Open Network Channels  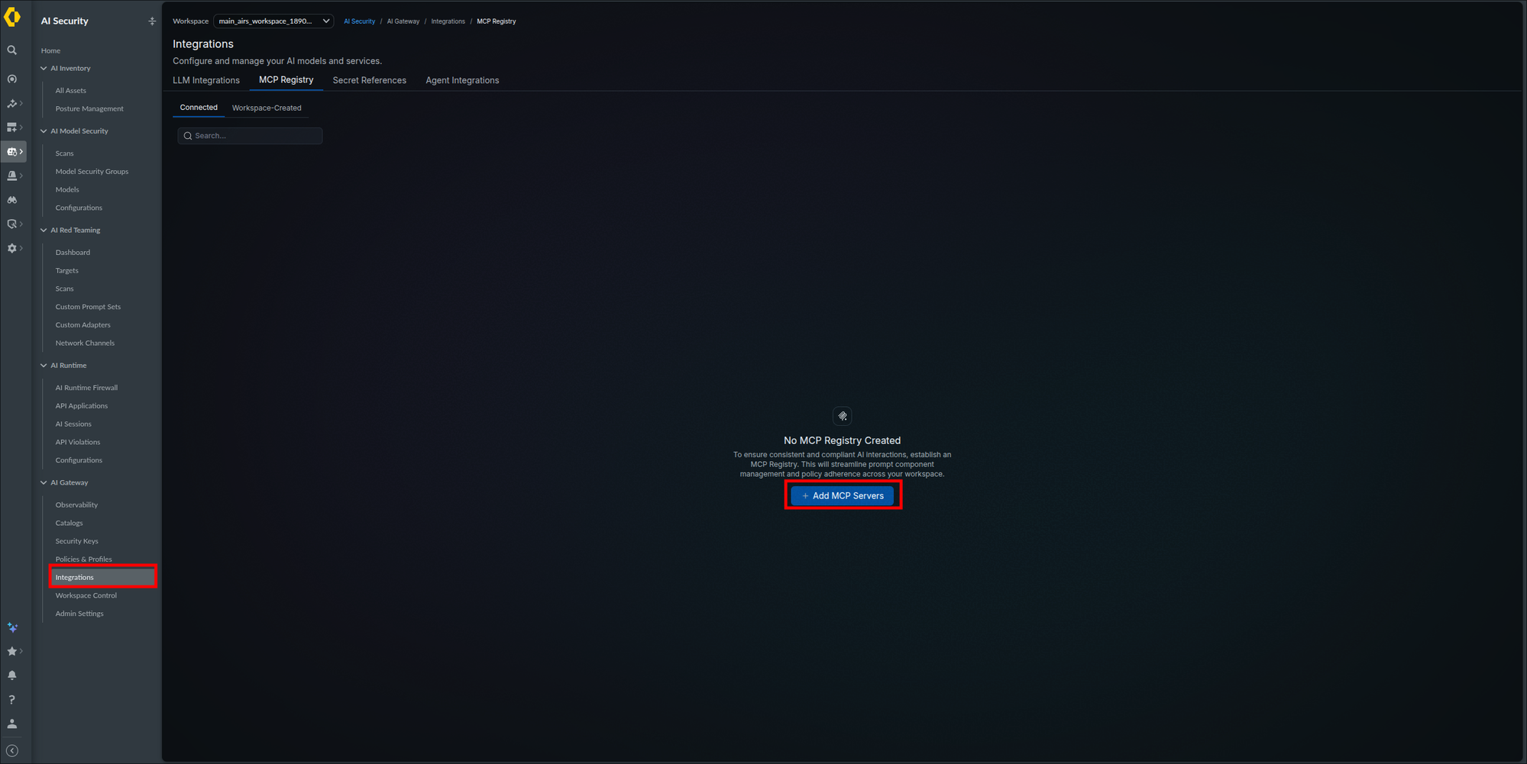click(x=85, y=343)
